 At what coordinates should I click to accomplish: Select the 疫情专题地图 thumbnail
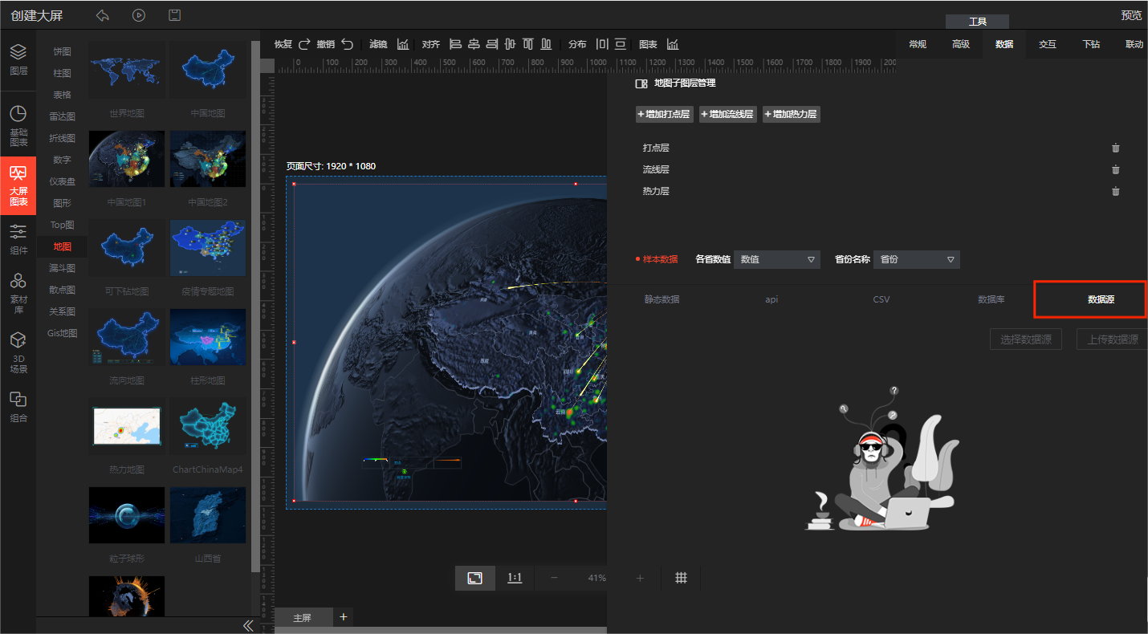pos(208,249)
